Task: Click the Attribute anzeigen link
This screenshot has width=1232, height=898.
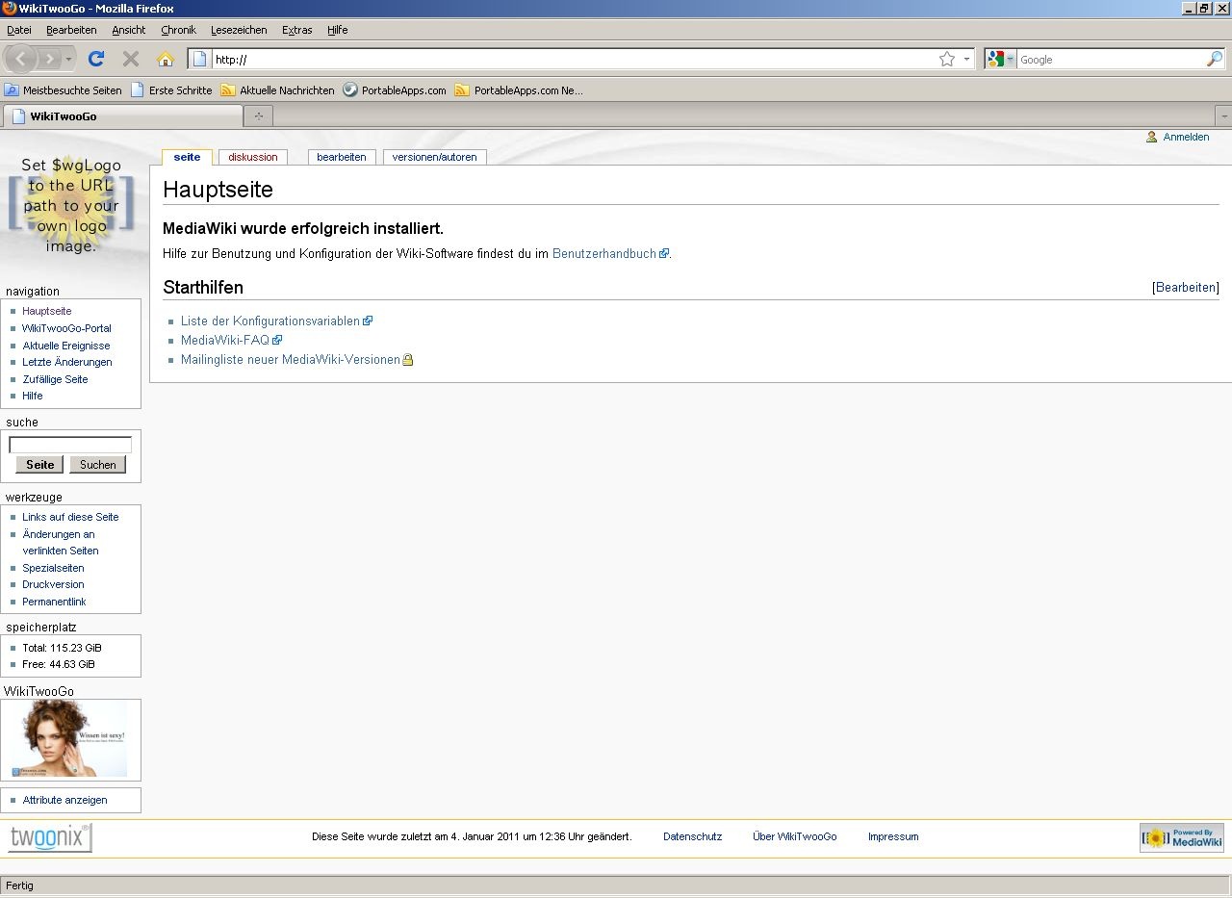Action: [x=65, y=800]
